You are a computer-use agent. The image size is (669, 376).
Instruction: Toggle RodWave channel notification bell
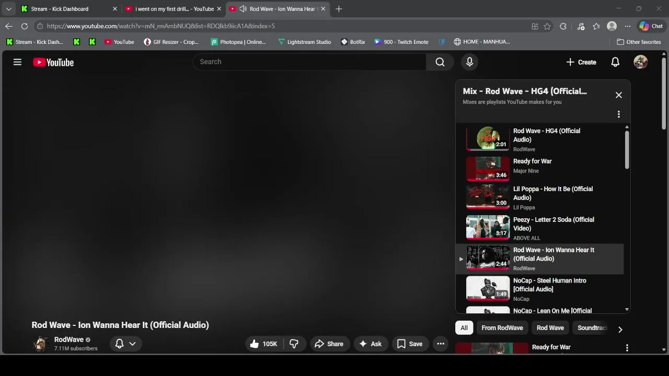coord(119,344)
